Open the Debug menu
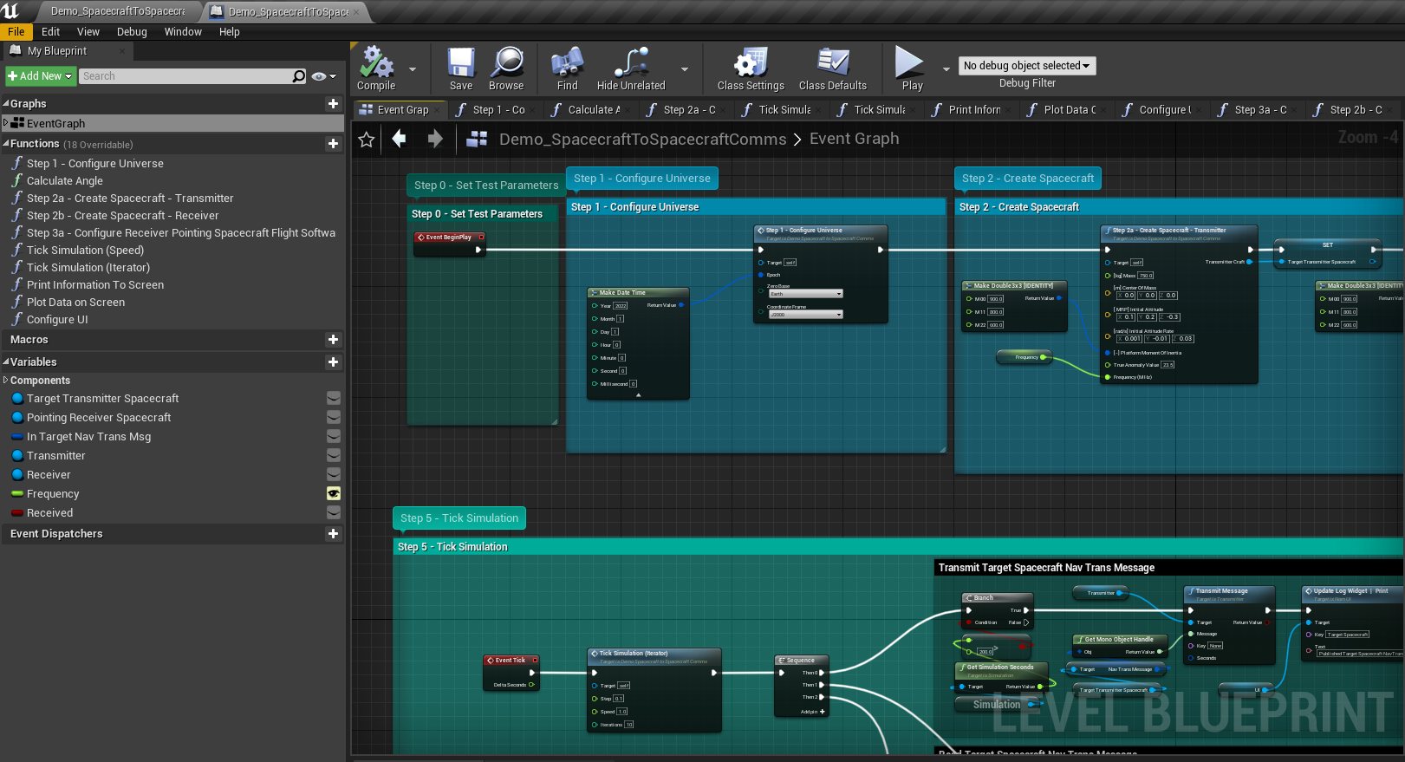The image size is (1405, 762). pyautogui.click(x=132, y=31)
